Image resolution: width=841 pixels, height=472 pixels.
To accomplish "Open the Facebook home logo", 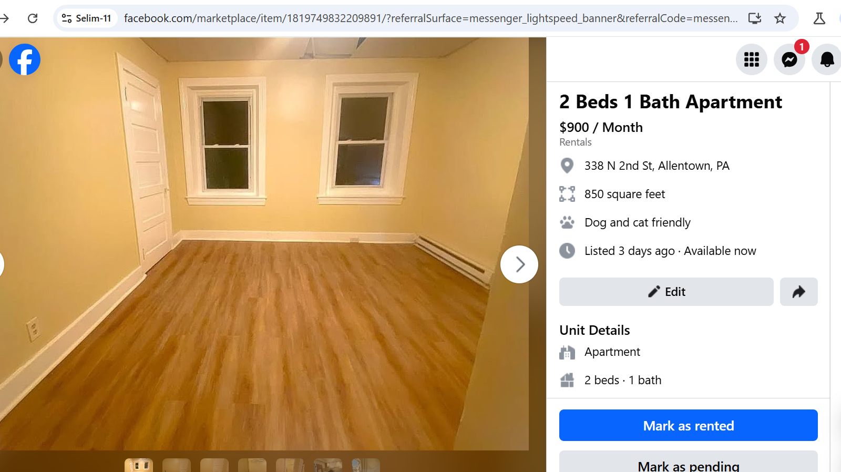I will 25,59.
